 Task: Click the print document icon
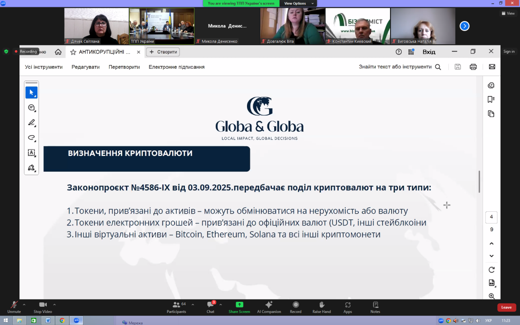coord(473,67)
